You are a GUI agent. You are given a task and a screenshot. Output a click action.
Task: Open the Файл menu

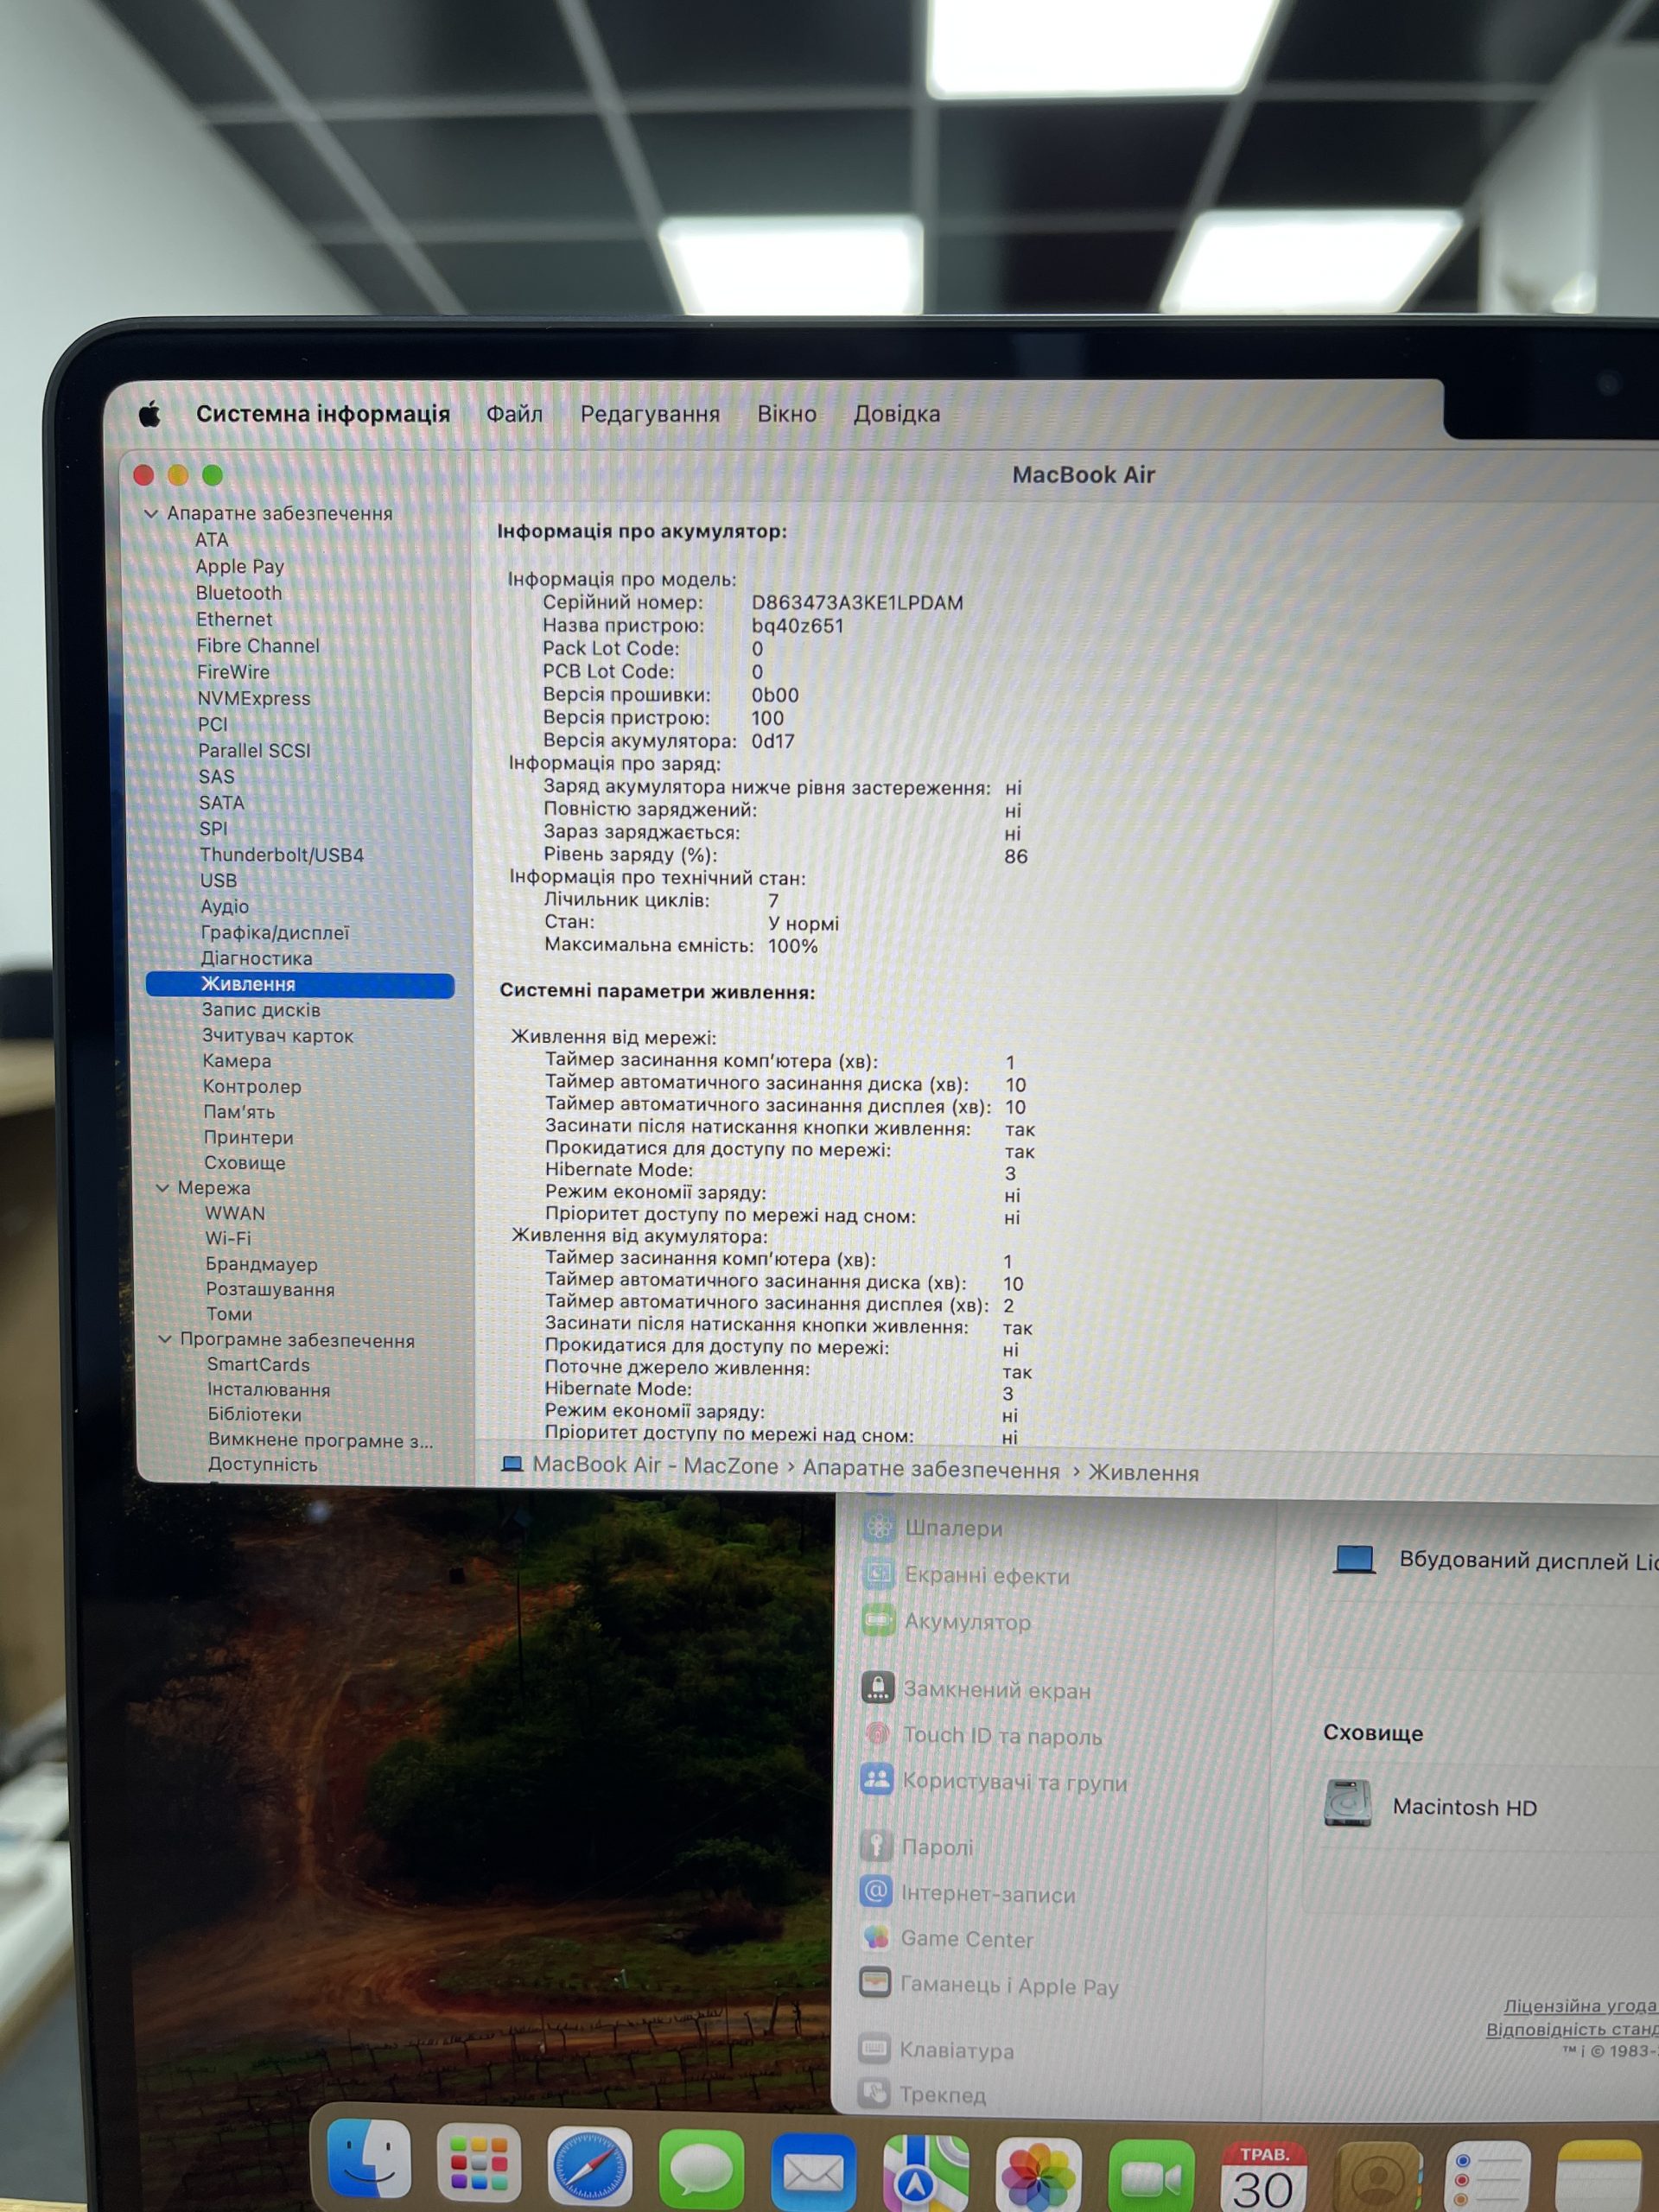click(x=514, y=414)
